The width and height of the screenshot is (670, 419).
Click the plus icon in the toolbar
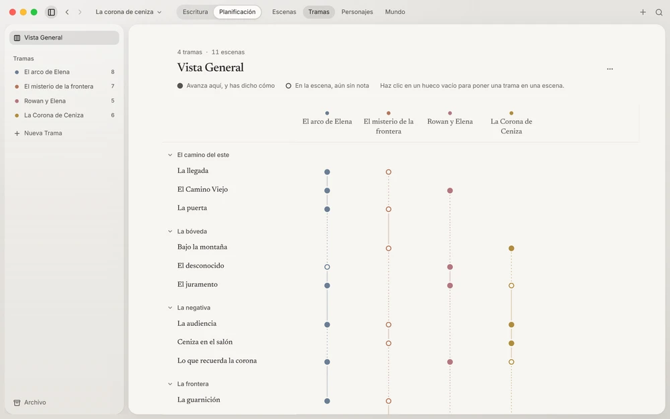click(643, 12)
